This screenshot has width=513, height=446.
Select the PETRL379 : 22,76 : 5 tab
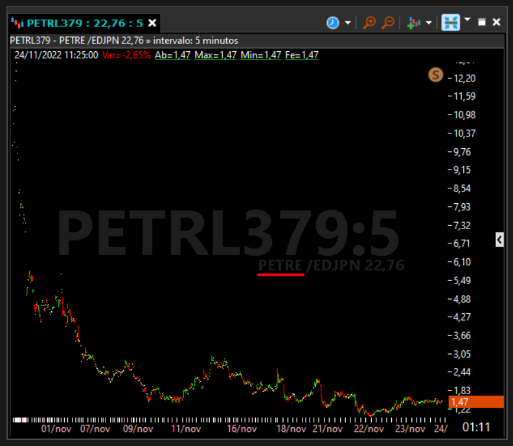[85, 23]
